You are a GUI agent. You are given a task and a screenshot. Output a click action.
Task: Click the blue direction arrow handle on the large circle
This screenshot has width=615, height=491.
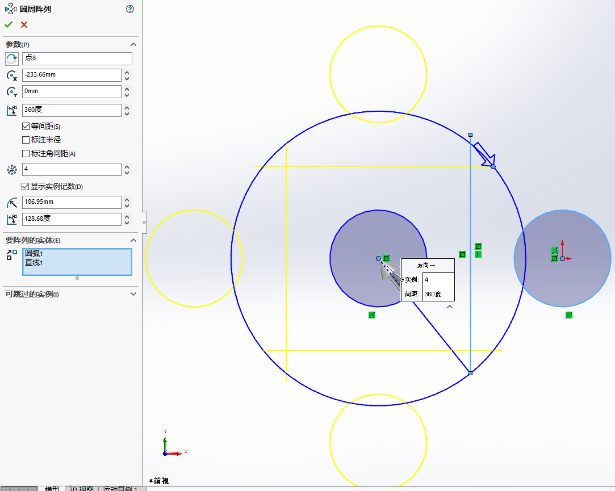tap(485, 154)
